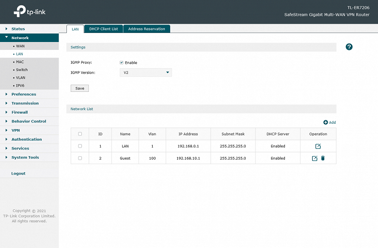This screenshot has height=248, width=378.
Task: Expand the Preferences menu section
Action: point(24,94)
